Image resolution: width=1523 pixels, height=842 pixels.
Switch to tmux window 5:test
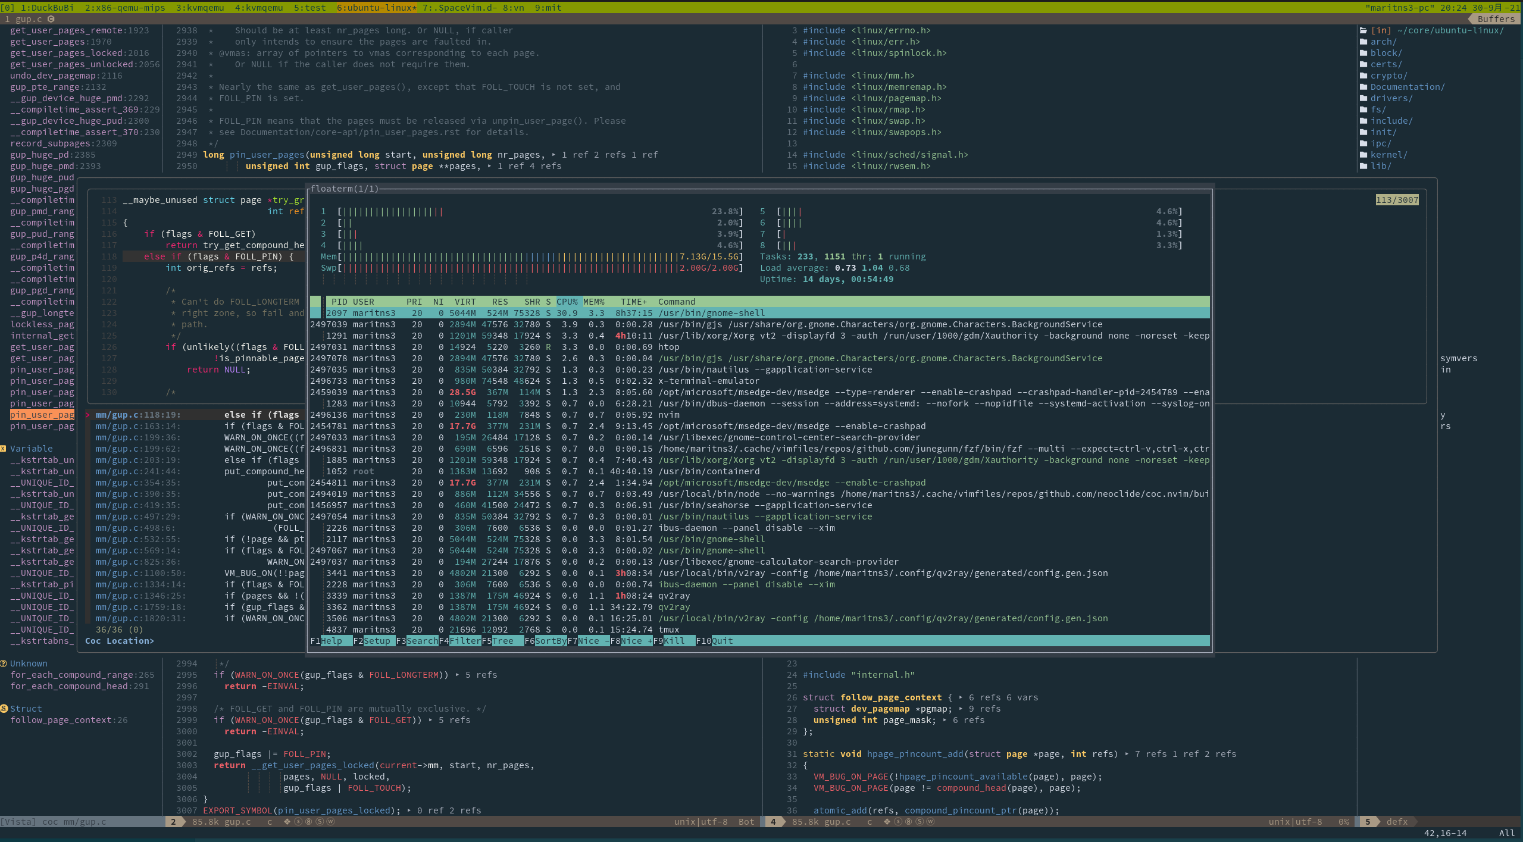(309, 8)
